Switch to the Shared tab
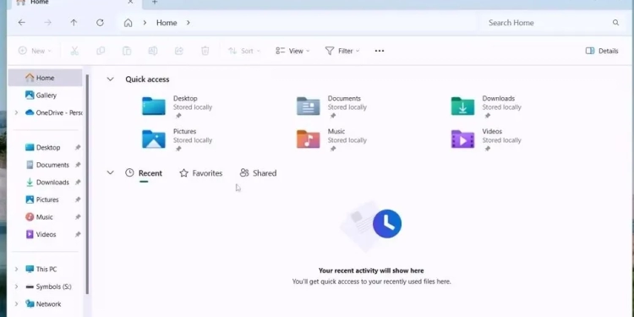Image resolution: width=634 pixels, height=317 pixels. point(258,173)
